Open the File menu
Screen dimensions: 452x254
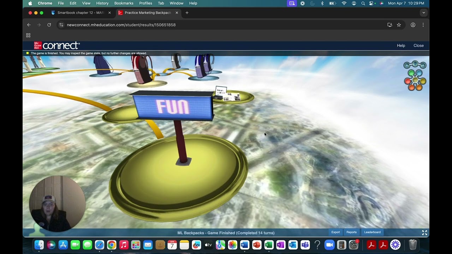coord(61,3)
